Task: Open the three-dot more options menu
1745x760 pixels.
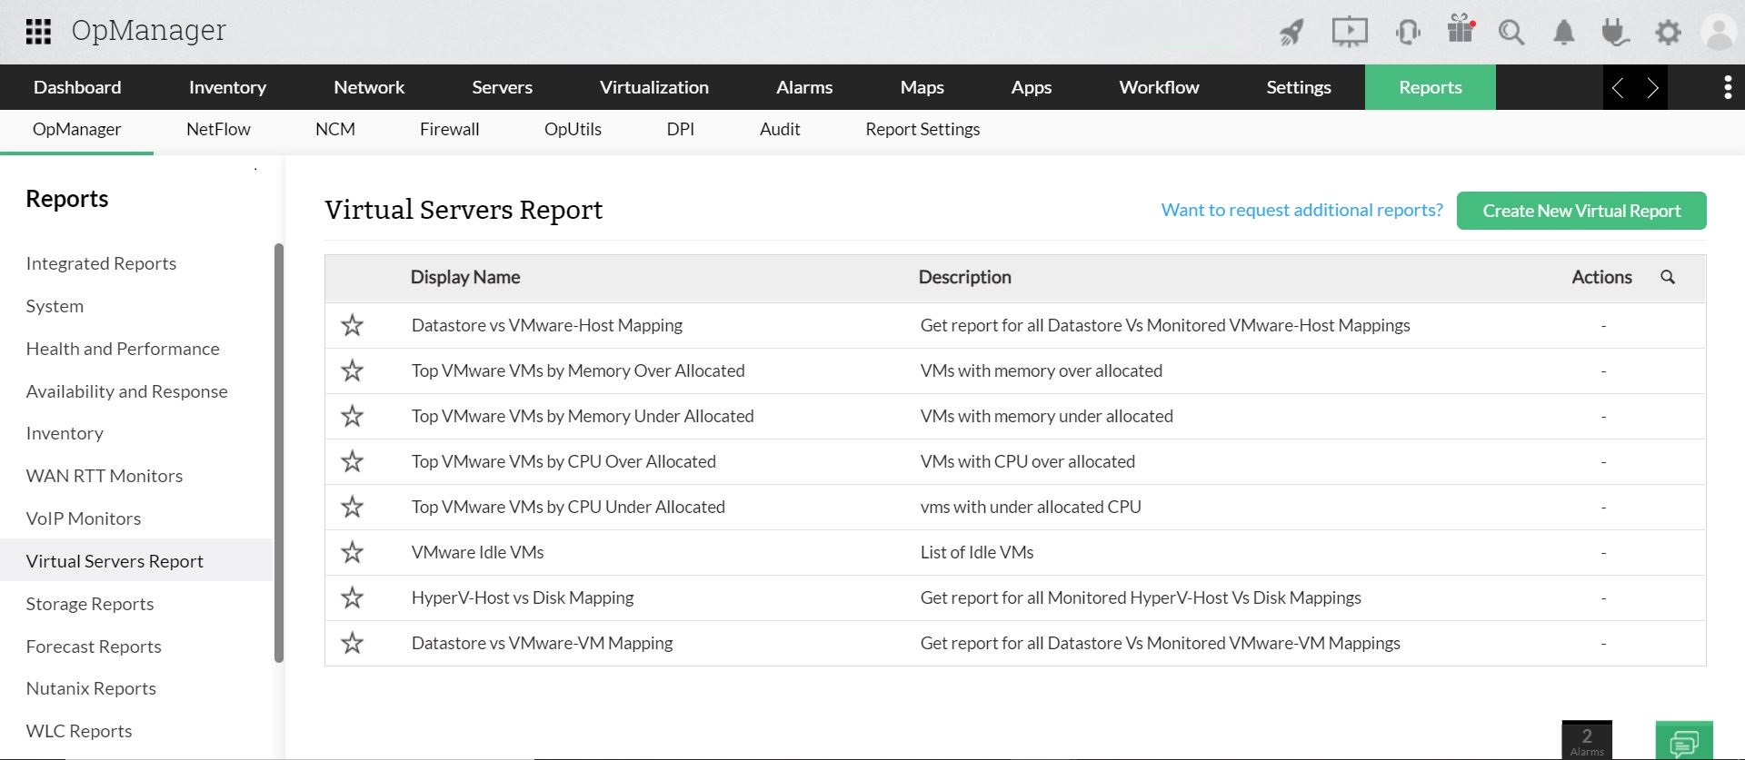Action: coord(1727,87)
